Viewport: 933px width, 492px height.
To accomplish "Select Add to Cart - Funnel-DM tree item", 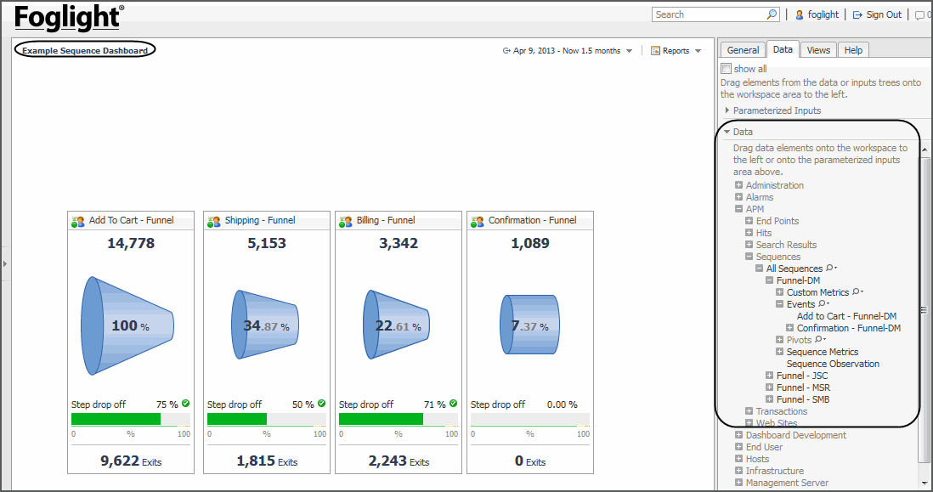I will (846, 316).
